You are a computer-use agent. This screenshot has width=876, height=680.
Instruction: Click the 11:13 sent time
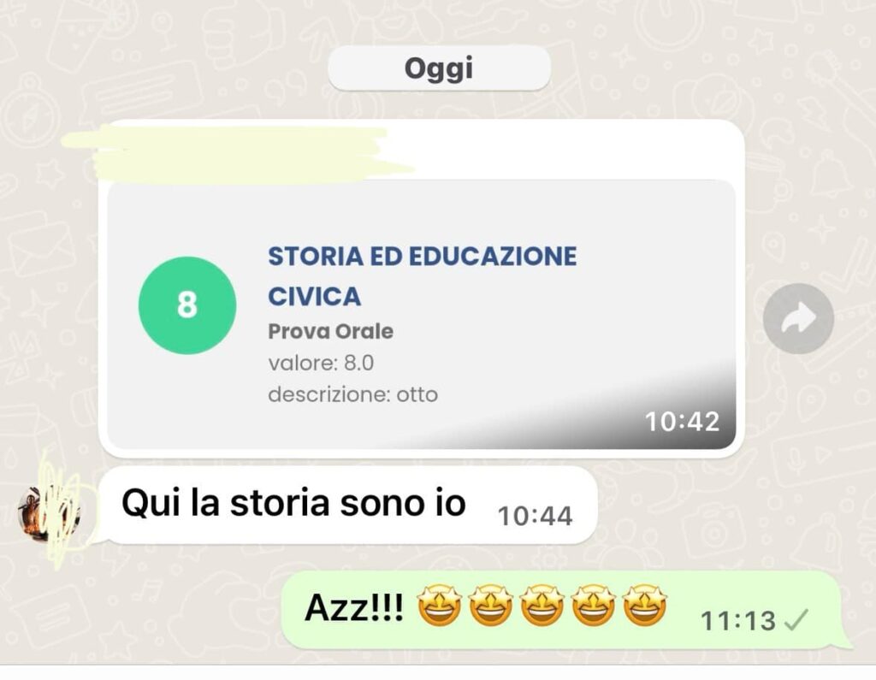pos(738,620)
